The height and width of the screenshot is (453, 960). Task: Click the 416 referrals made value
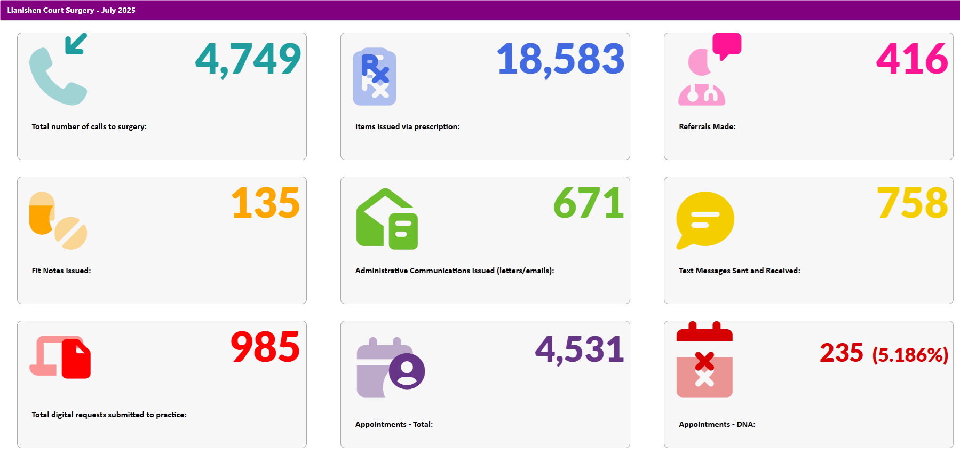912,59
